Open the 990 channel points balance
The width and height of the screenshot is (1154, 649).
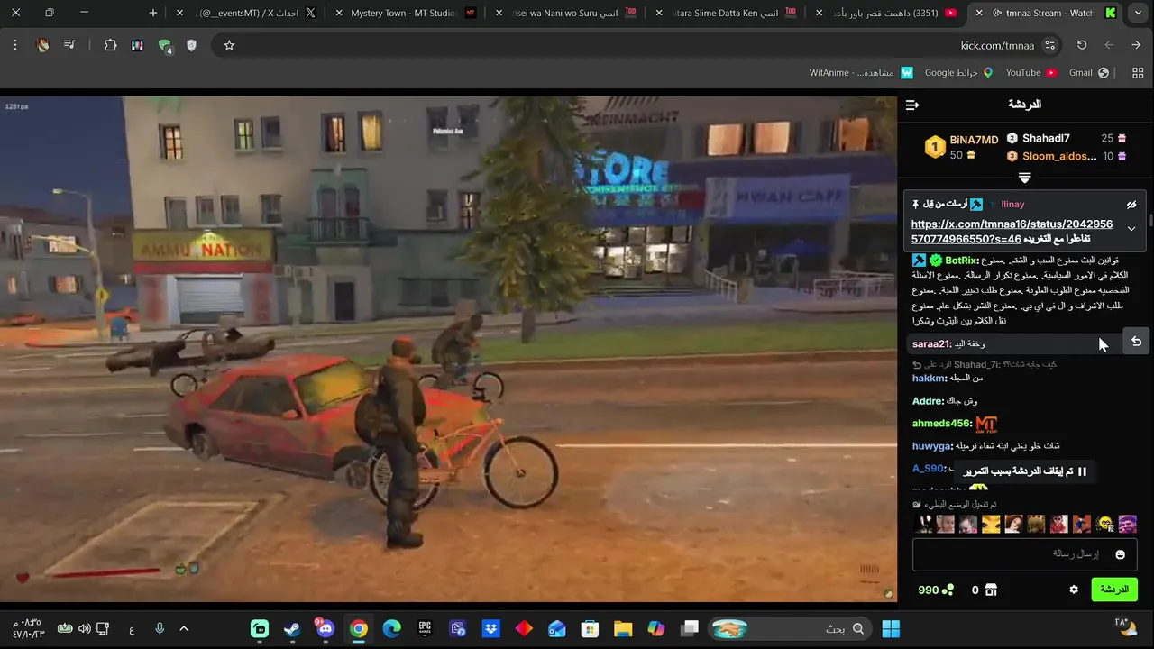click(936, 590)
